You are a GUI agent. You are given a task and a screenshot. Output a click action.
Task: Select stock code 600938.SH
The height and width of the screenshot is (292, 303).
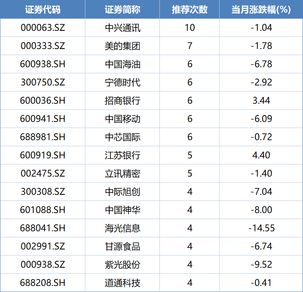(x=42, y=64)
